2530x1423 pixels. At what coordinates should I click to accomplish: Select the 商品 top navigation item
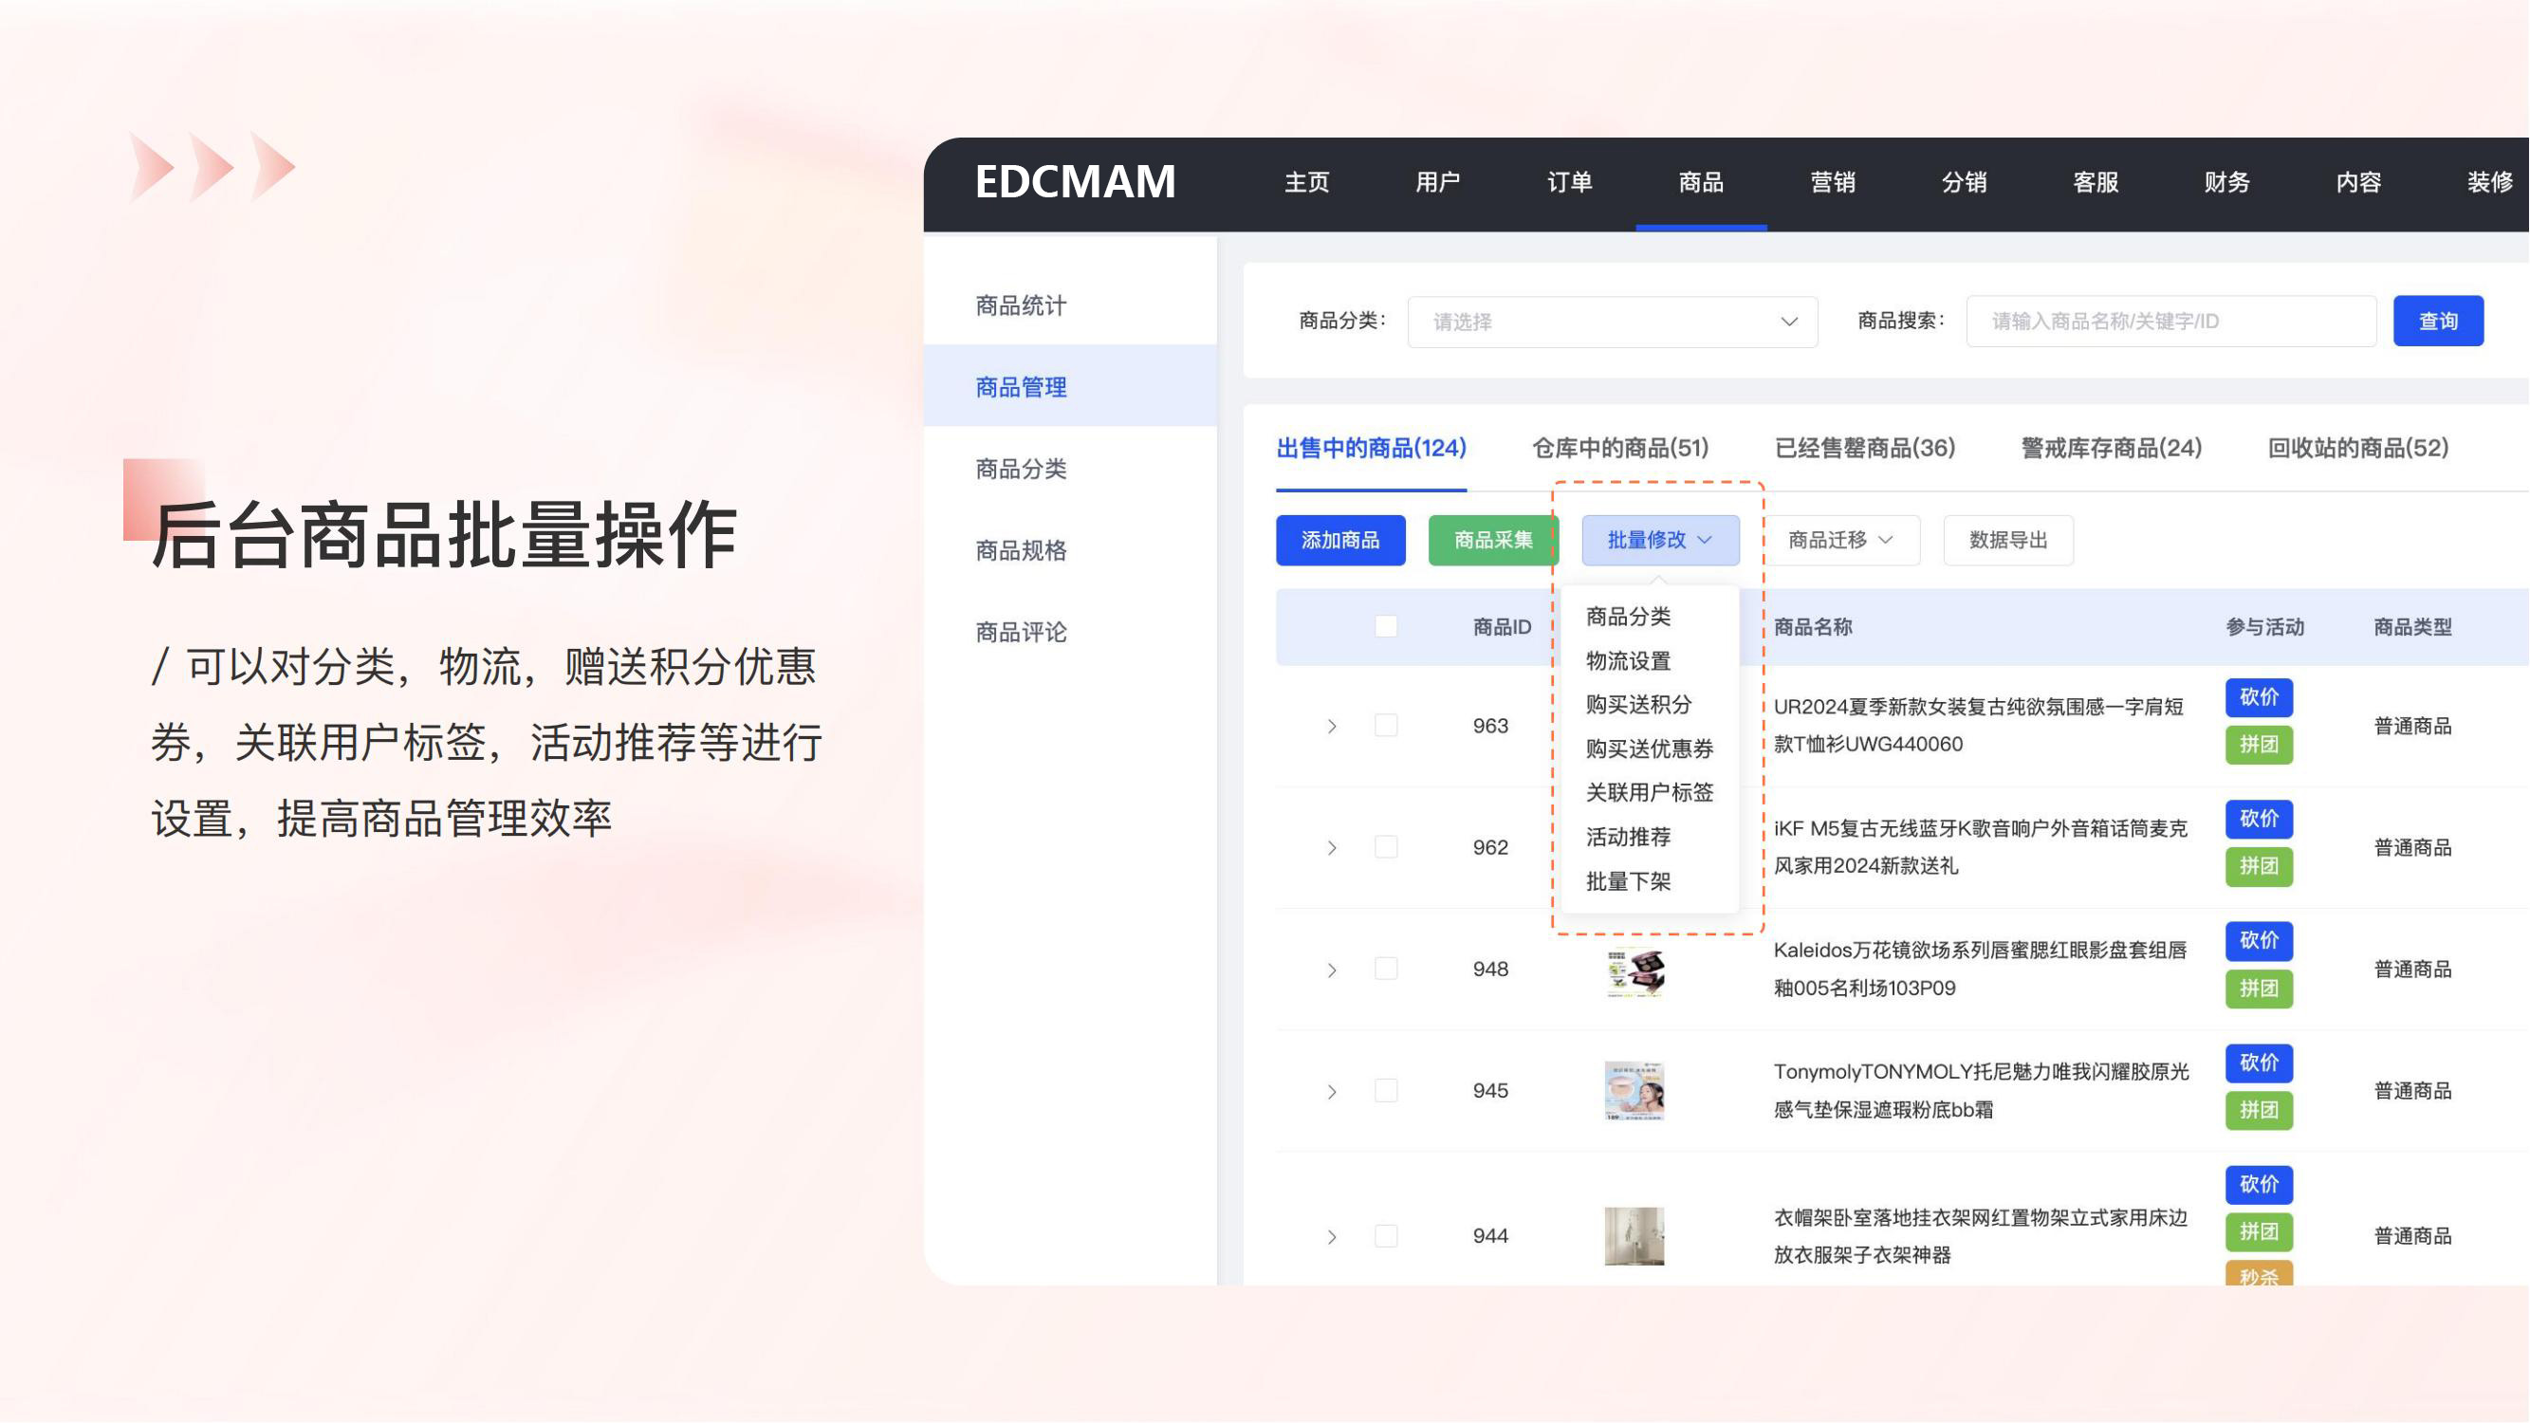[1701, 183]
